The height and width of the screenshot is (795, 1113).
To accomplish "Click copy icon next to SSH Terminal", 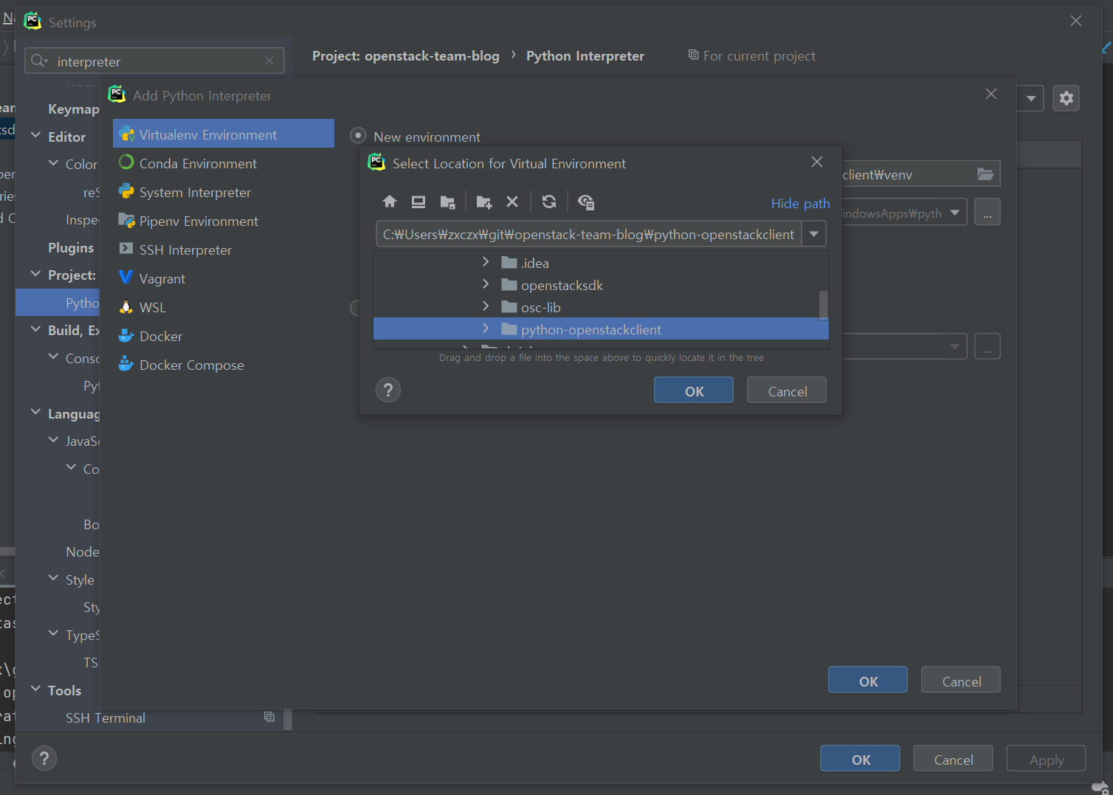I will (x=269, y=717).
